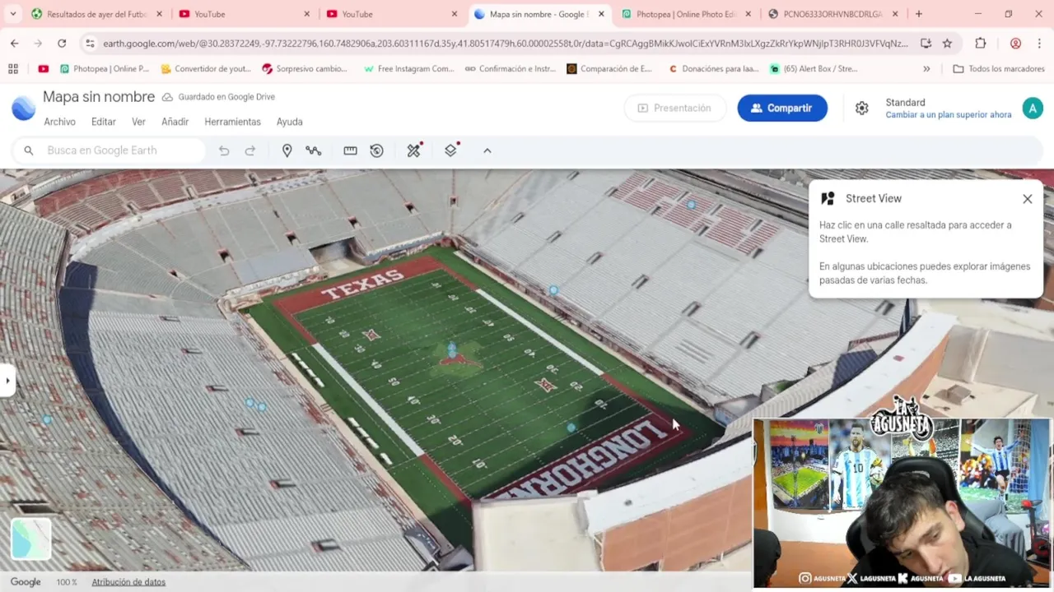The height and width of the screenshot is (592, 1054).
Task: Close the Photopea tab
Action: click(x=749, y=14)
